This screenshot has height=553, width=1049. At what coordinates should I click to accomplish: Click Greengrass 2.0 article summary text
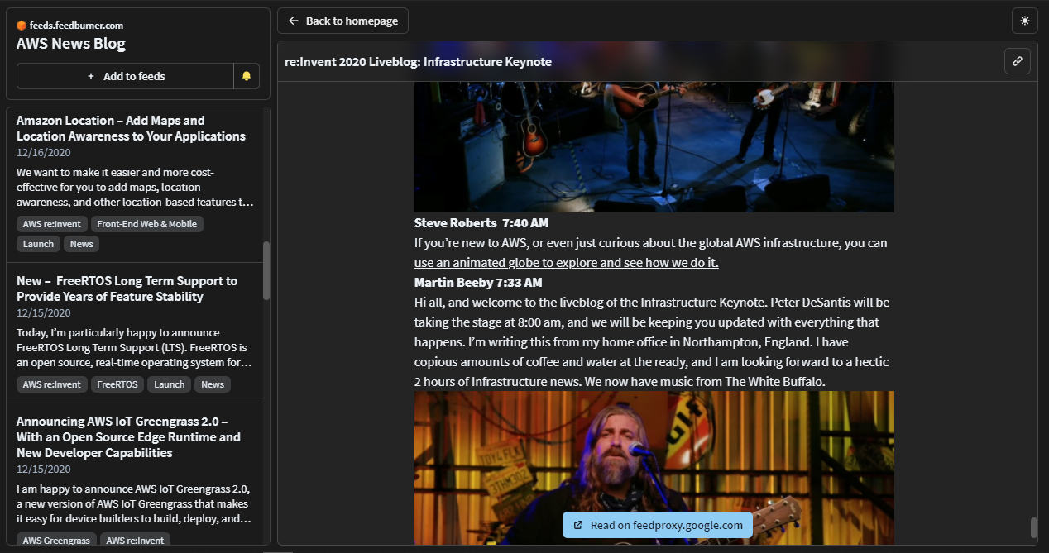pos(135,503)
